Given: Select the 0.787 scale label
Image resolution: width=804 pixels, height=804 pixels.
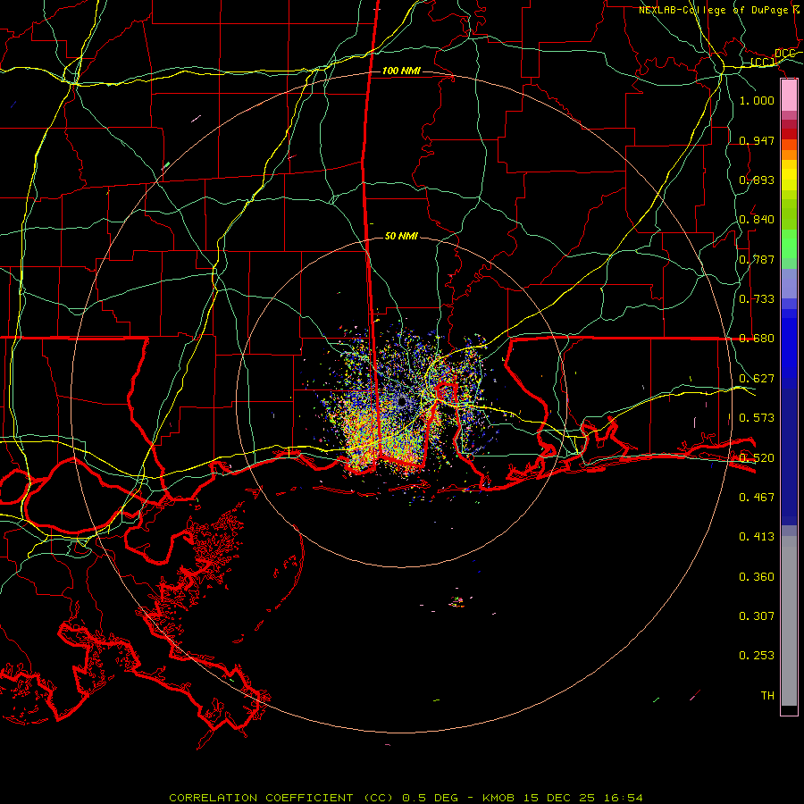Looking at the screenshot, I should [x=757, y=259].
